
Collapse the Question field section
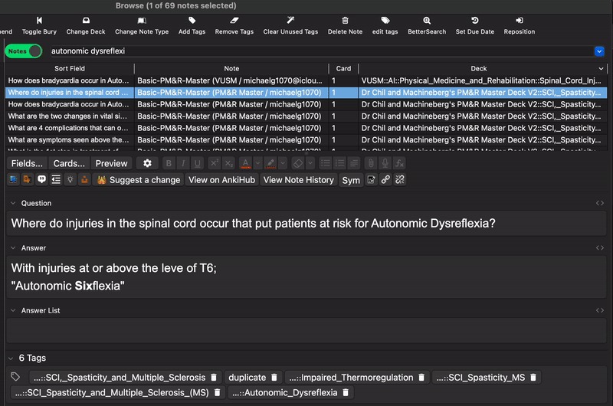click(13, 203)
